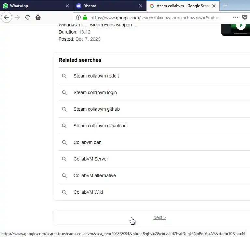Click the 'Duration: 13:12' text
The height and width of the screenshot is (237, 250).
click(x=75, y=32)
